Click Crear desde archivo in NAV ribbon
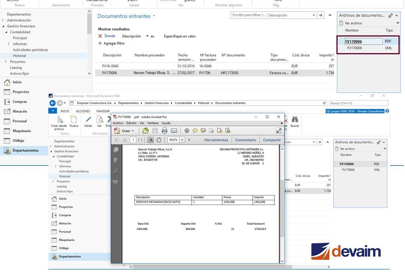405x279 pixels. (59, 123)
